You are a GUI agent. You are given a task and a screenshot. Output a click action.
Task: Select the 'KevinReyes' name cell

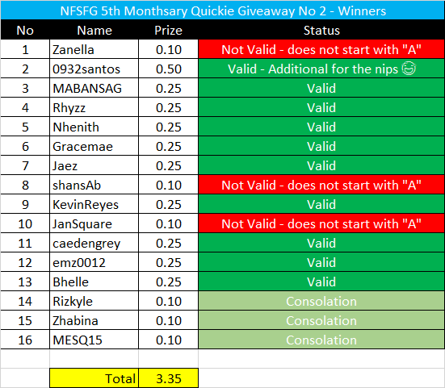pos(94,204)
